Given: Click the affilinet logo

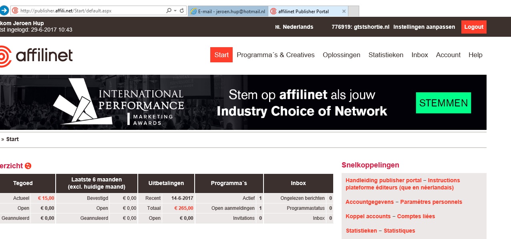Looking at the screenshot, I should tap(36, 56).
